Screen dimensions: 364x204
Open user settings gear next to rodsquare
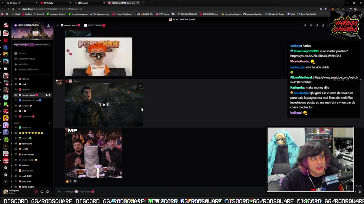tap(47, 192)
